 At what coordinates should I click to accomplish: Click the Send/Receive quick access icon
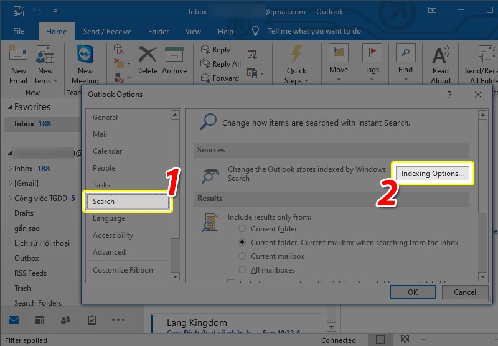click(19, 11)
